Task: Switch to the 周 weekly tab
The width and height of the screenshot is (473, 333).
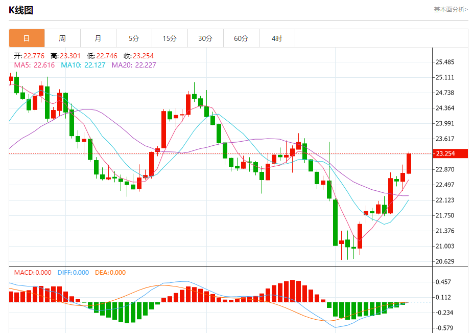Action: (x=62, y=38)
